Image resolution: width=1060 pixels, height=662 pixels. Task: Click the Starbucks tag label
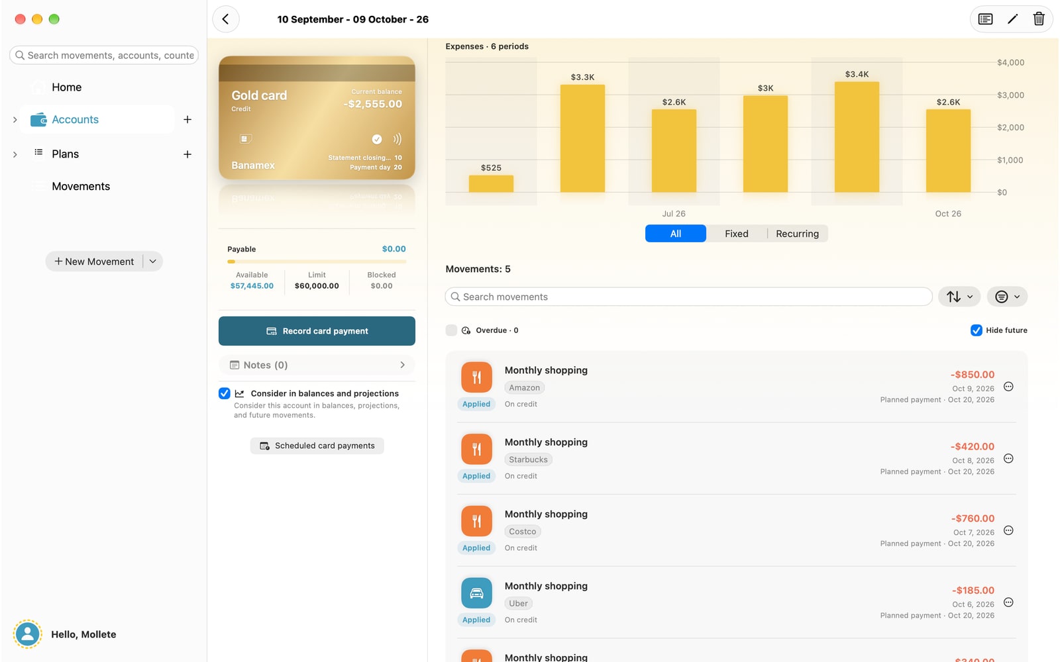(528, 459)
